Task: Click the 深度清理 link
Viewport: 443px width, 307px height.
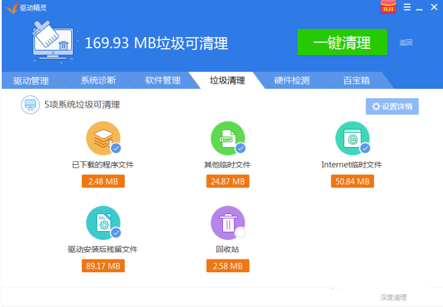Action: point(393,297)
